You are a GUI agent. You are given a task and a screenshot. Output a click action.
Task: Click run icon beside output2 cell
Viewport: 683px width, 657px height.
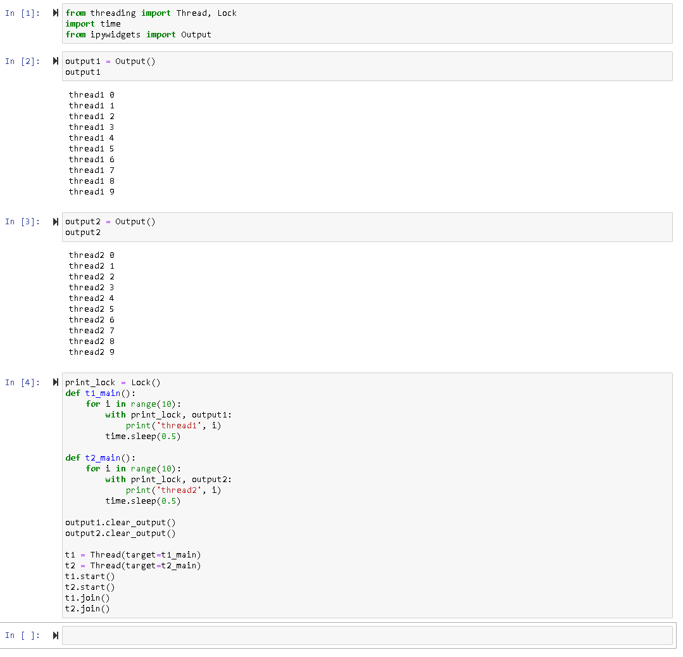pos(56,222)
